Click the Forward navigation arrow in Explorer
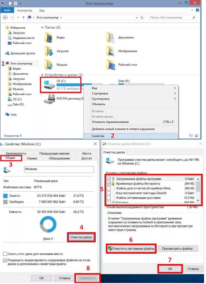The width and height of the screenshot is (206, 284). (x=12, y=17)
